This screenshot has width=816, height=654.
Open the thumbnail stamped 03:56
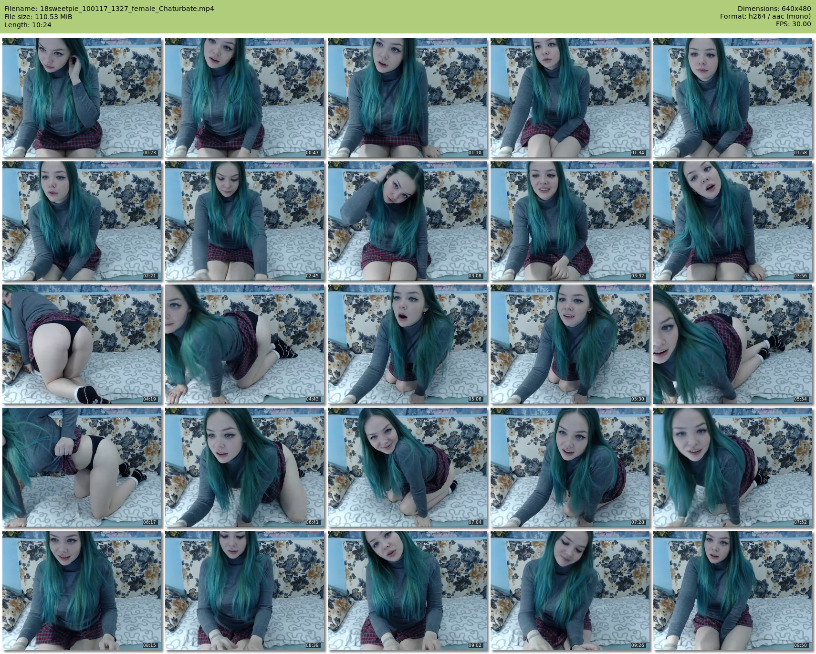coord(733,221)
